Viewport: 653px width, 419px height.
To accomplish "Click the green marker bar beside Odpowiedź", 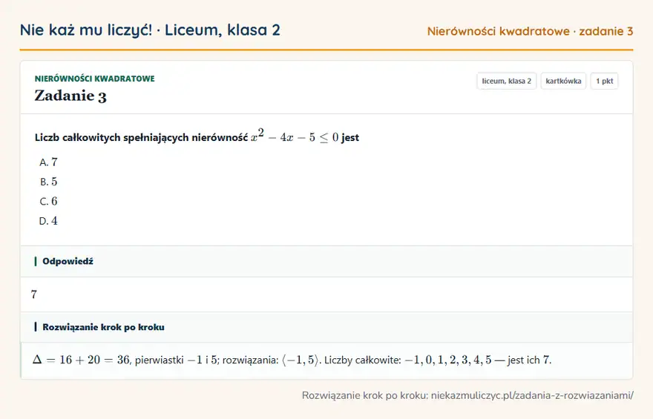I will pyautogui.click(x=36, y=261).
